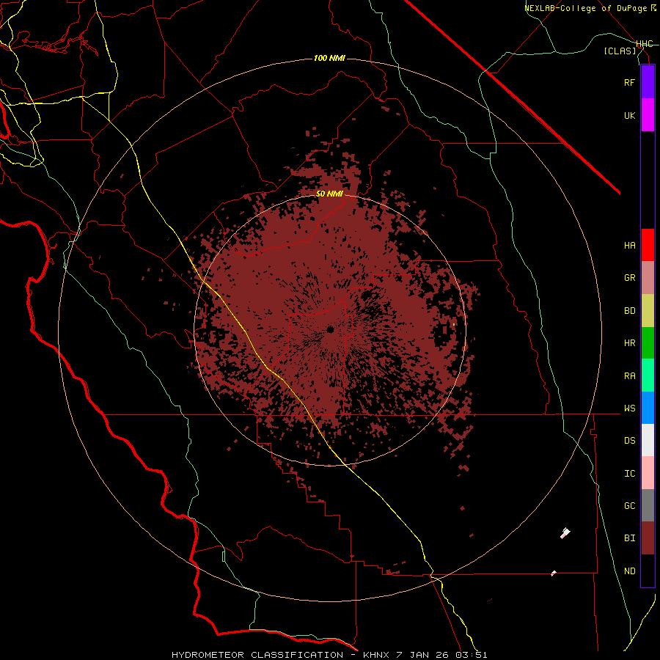The height and width of the screenshot is (660, 660).
Task: Click the RF purple legend color swatch
Action: click(648, 82)
